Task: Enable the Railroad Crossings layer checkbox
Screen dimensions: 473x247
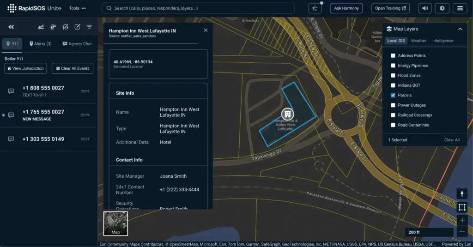Action: (393, 115)
